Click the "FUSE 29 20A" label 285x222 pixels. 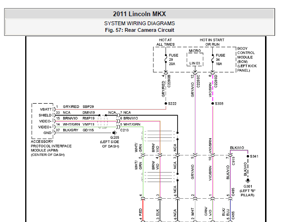point(173,59)
